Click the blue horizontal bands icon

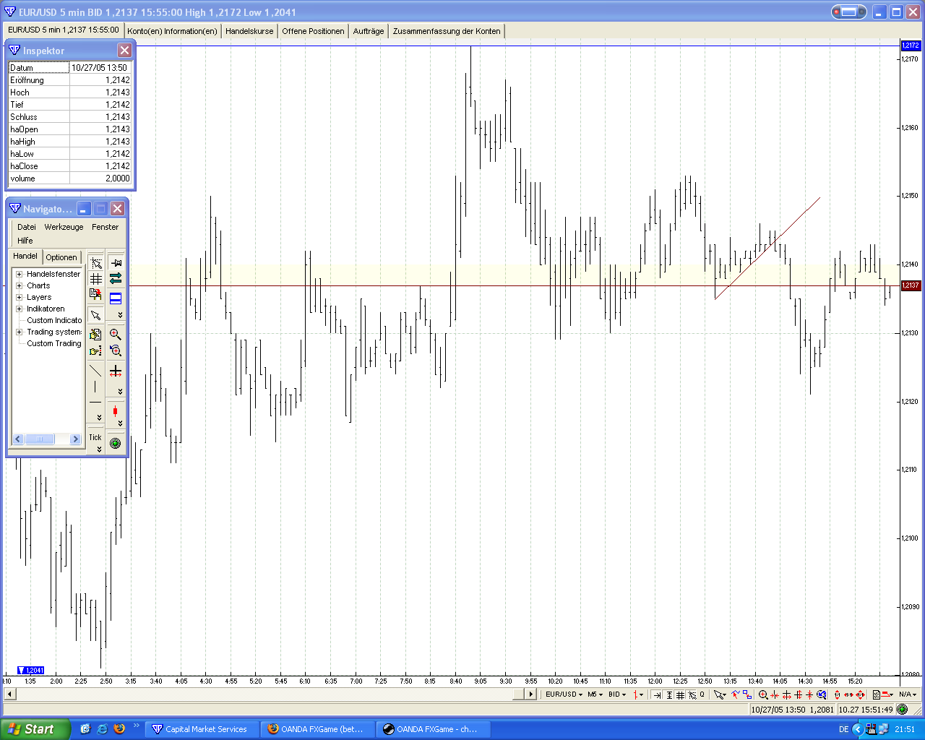click(116, 298)
